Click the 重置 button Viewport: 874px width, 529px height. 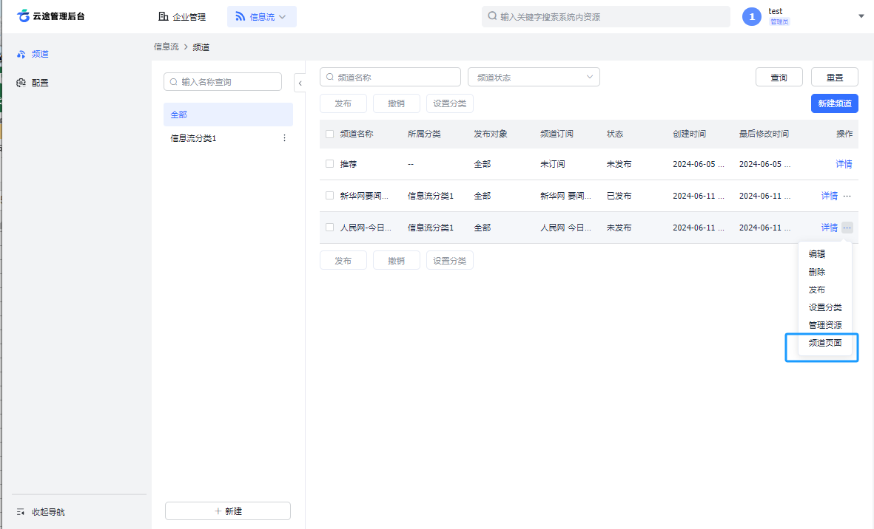(x=835, y=78)
